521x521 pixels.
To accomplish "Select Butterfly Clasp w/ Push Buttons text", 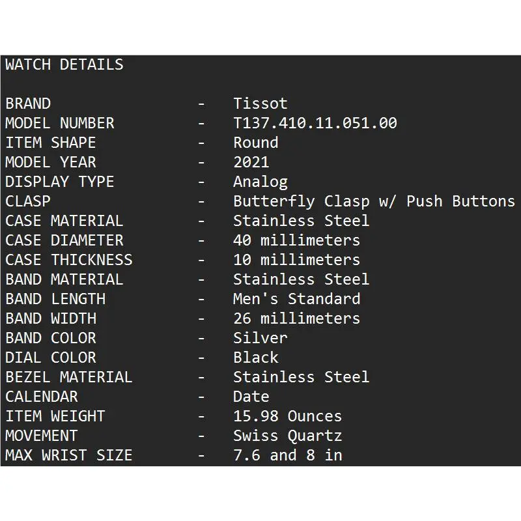I will pos(374,201).
